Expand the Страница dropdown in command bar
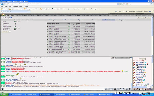The height and width of the screenshot is (96, 154). click(x=132, y=12)
